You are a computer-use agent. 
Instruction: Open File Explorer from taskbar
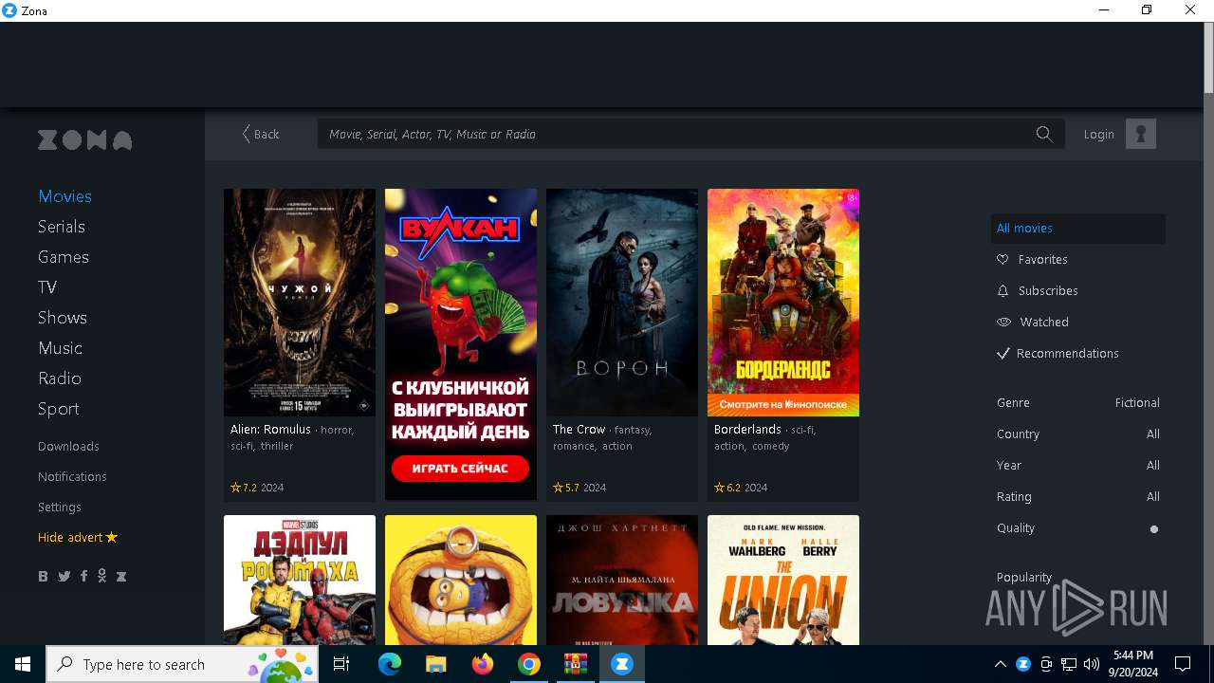[x=435, y=664]
